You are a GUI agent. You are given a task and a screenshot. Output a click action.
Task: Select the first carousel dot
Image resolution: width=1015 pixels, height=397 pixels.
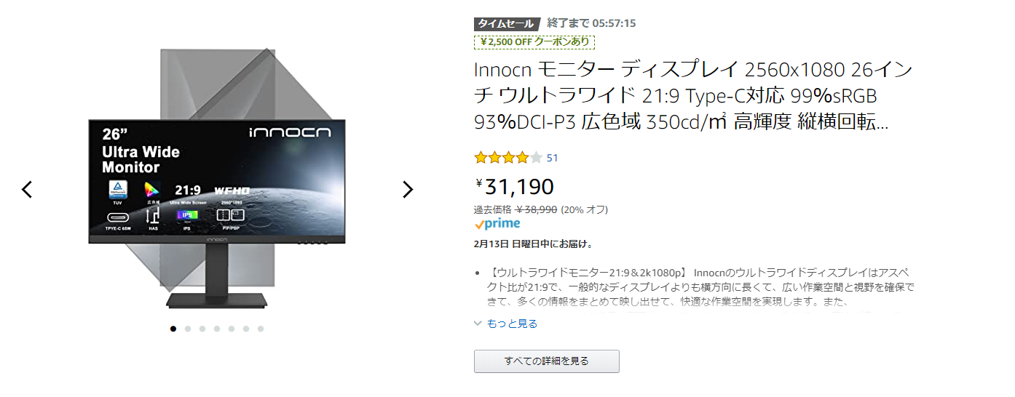coord(173,329)
